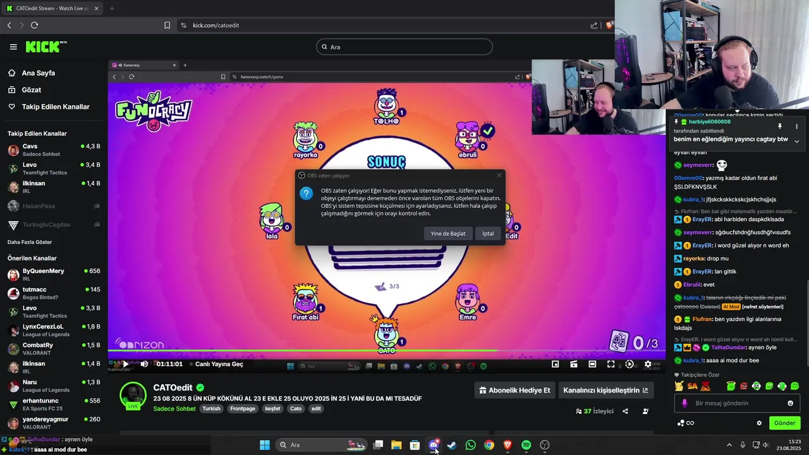Insert the SA emote

pos(692,385)
